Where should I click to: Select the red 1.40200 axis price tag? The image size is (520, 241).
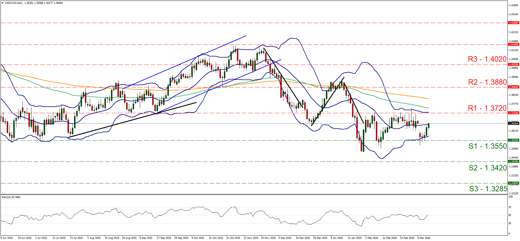tap(513, 65)
